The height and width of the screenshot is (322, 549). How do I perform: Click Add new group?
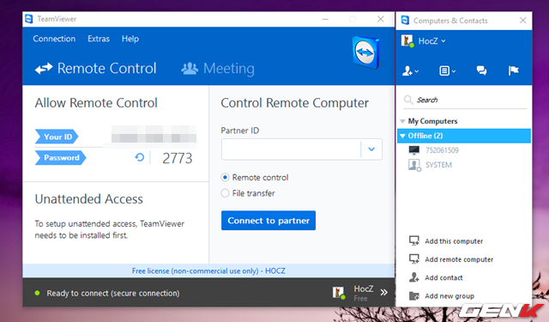[449, 296]
